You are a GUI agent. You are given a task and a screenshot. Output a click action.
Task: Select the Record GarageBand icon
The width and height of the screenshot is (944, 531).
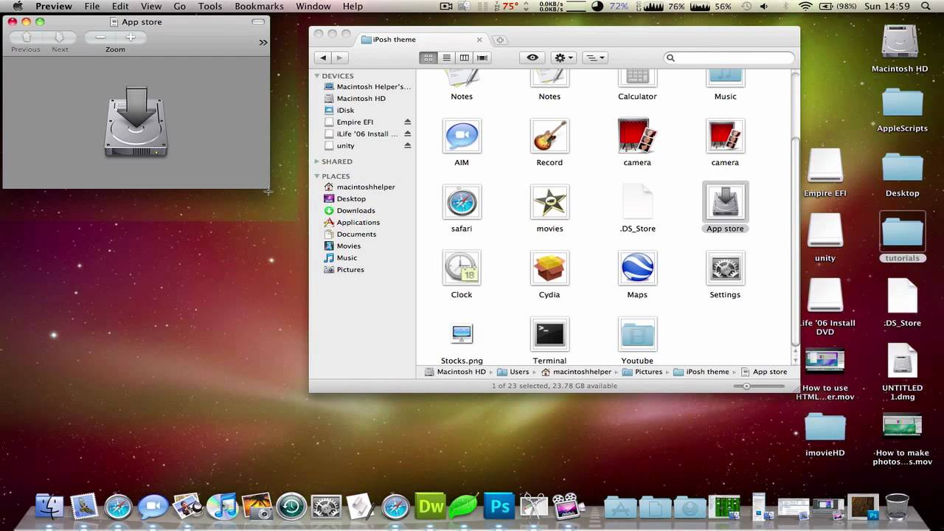point(549,138)
